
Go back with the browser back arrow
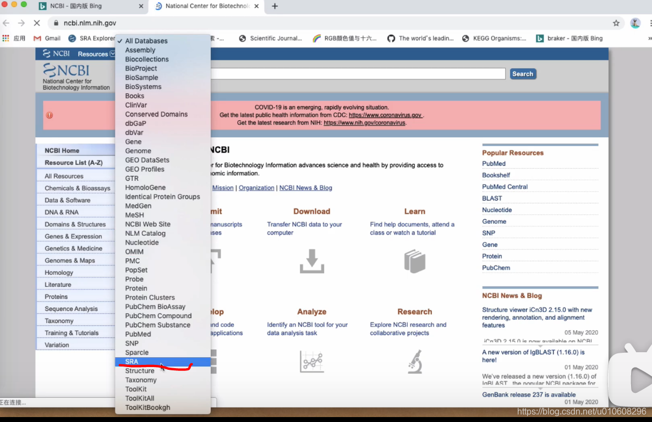6,23
